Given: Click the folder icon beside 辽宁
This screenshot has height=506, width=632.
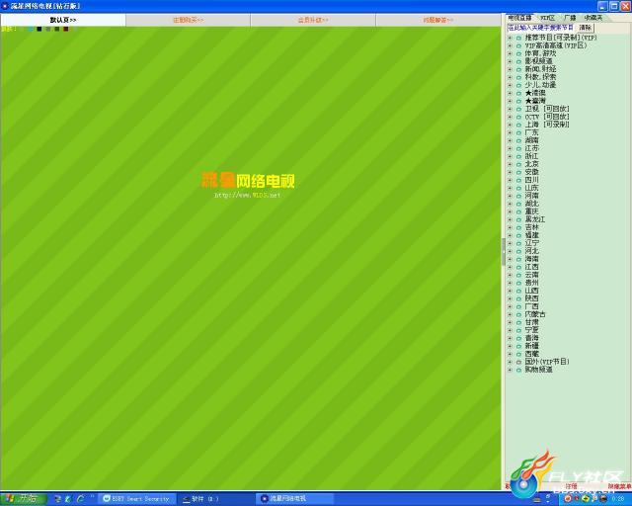Looking at the screenshot, I should (518, 243).
